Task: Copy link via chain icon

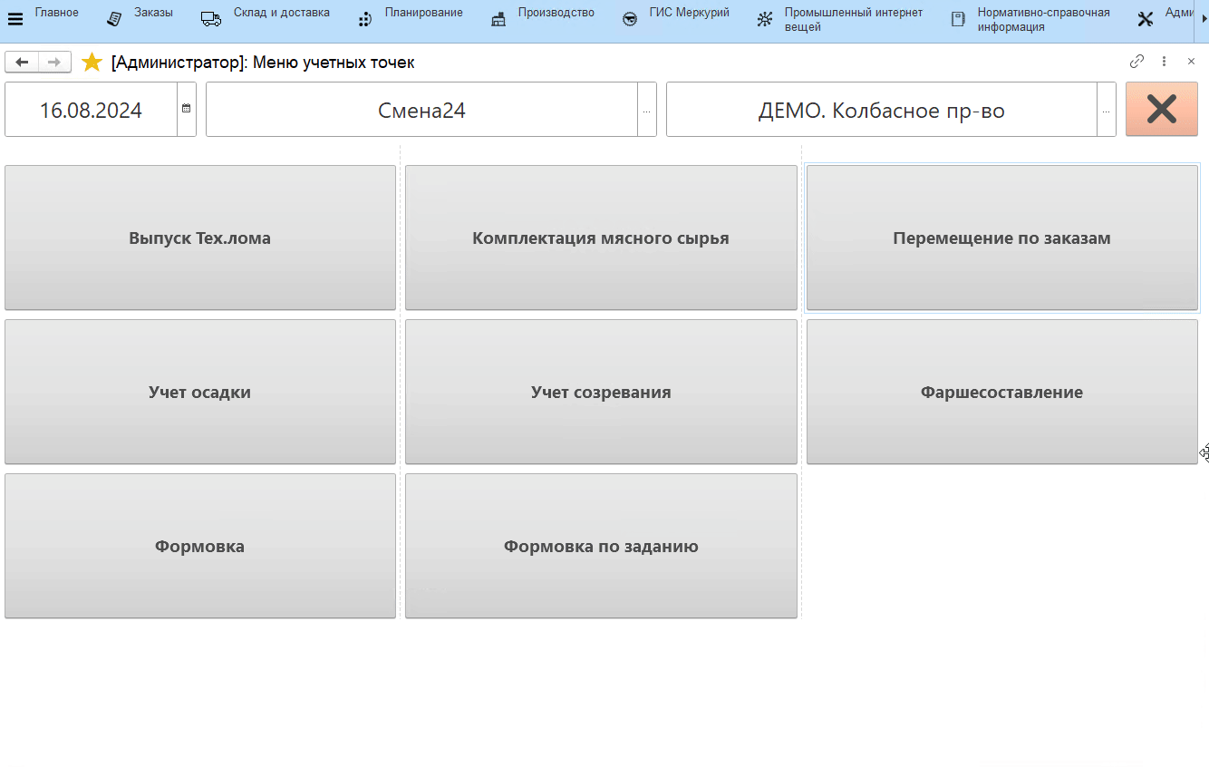Action: (x=1136, y=62)
